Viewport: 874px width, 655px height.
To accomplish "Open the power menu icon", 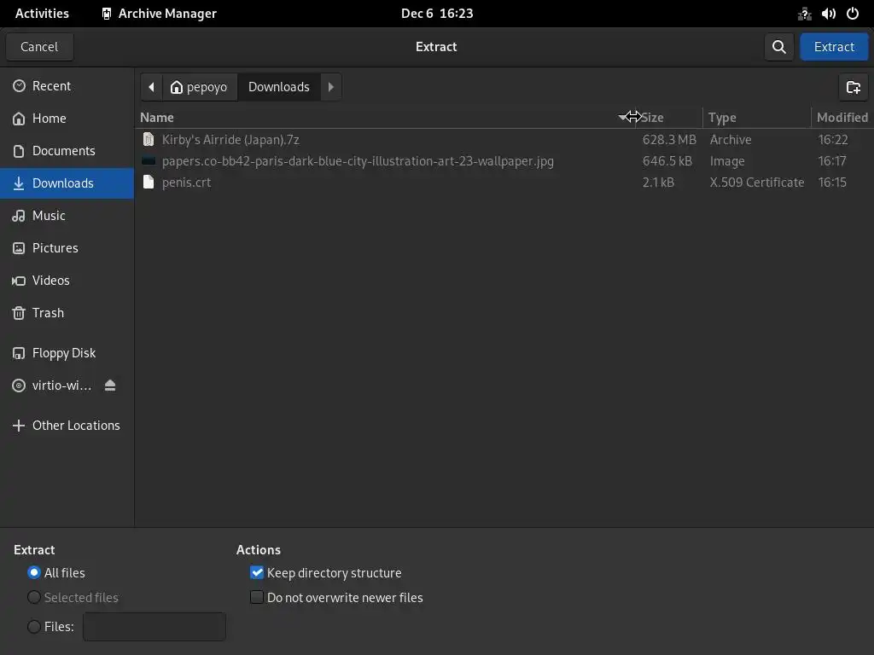I will tap(852, 14).
